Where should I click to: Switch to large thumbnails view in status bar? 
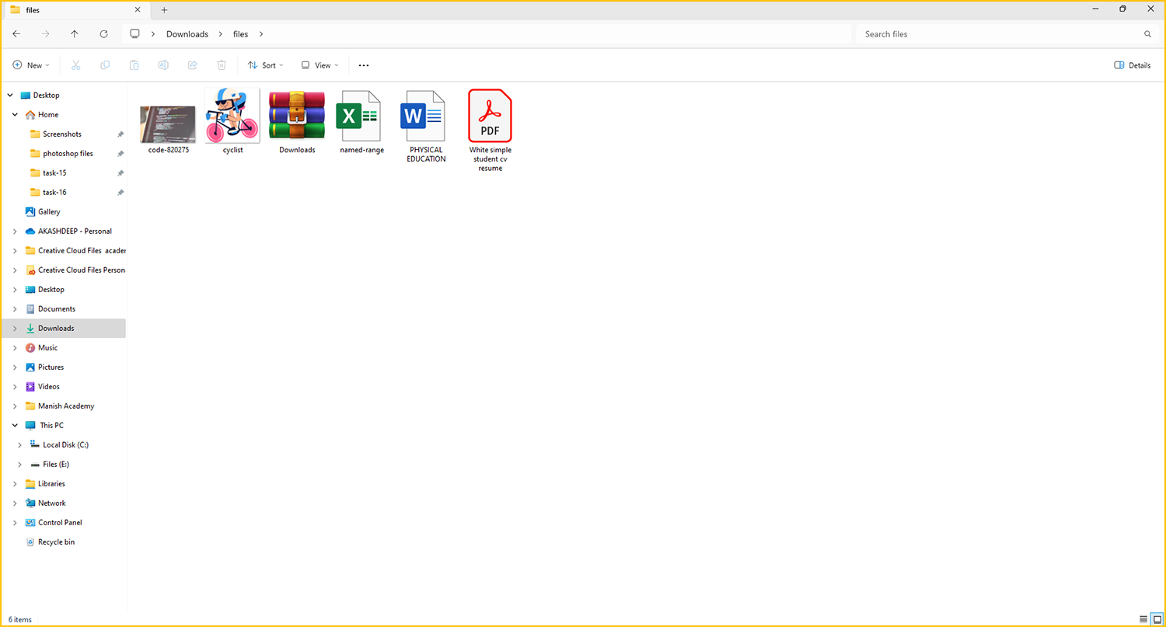1157,619
